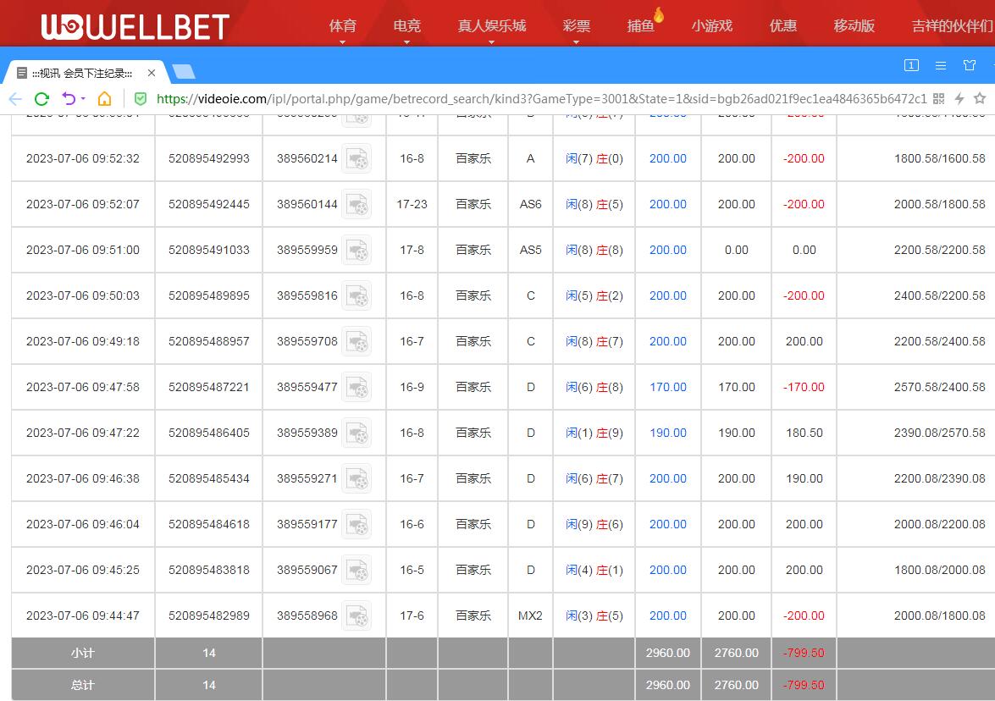
Task: Click order number 520895487221
Action: click(209, 387)
